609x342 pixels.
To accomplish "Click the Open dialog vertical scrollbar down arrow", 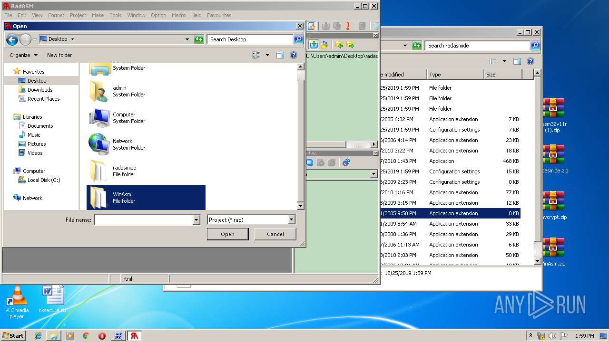I will [300, 206].
